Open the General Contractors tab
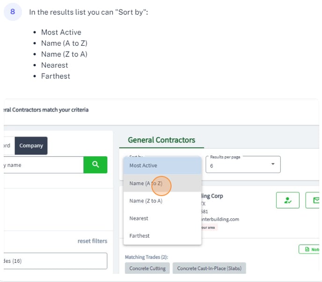 click(x=161, y=140)
